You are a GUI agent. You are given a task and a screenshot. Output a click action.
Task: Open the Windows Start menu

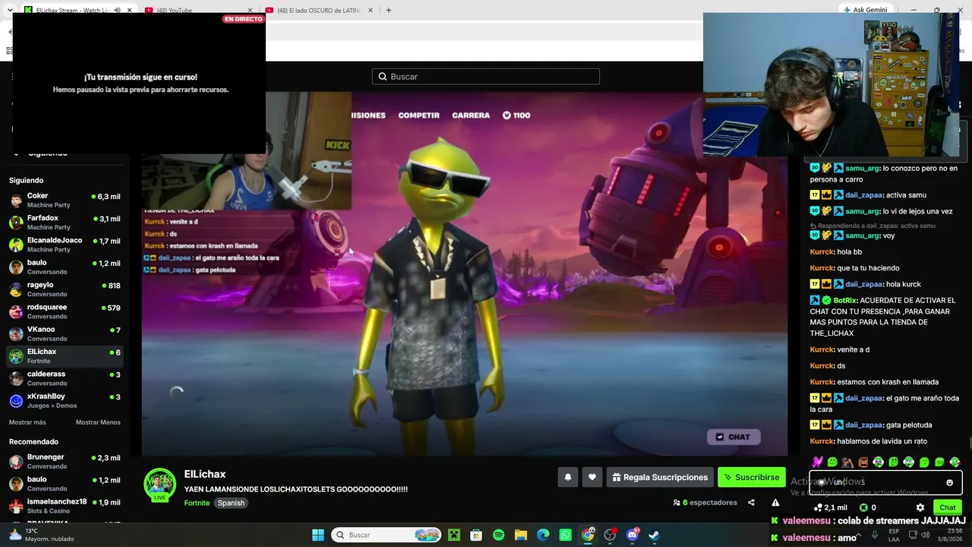point(318,535)
